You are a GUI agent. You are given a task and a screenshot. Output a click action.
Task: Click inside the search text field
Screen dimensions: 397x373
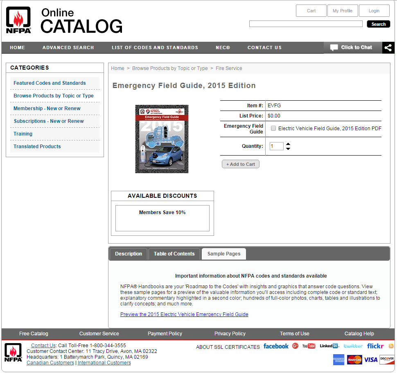(305, 24)
